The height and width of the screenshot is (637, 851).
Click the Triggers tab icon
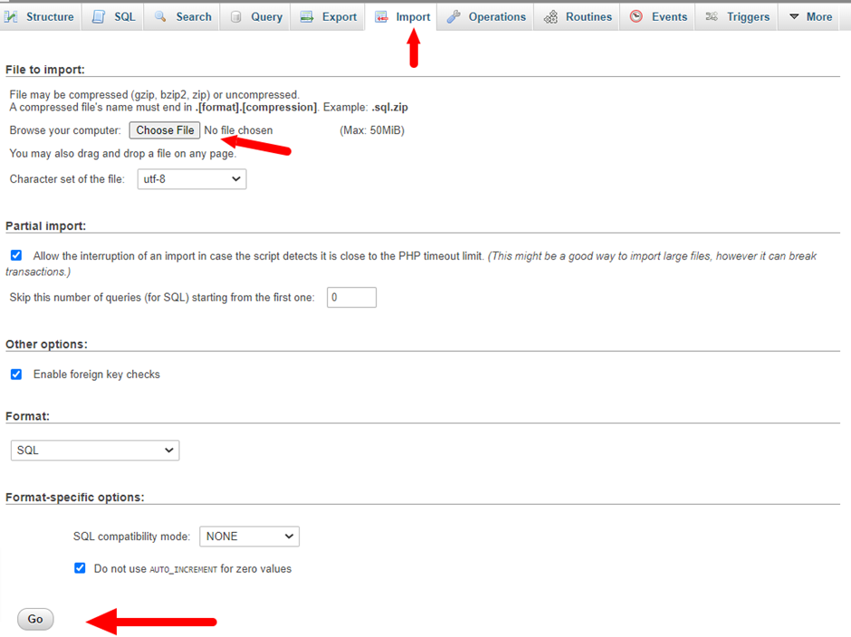(712, 17)
